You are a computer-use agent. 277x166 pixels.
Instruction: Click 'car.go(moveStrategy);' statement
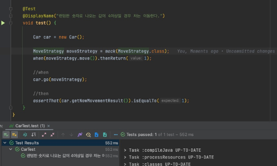click(60, 79)
